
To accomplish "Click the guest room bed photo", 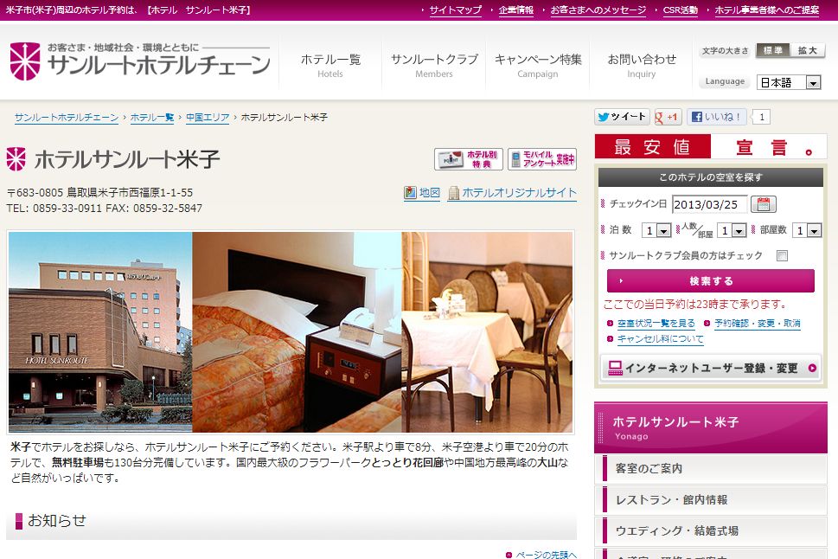I will point(297,331).
